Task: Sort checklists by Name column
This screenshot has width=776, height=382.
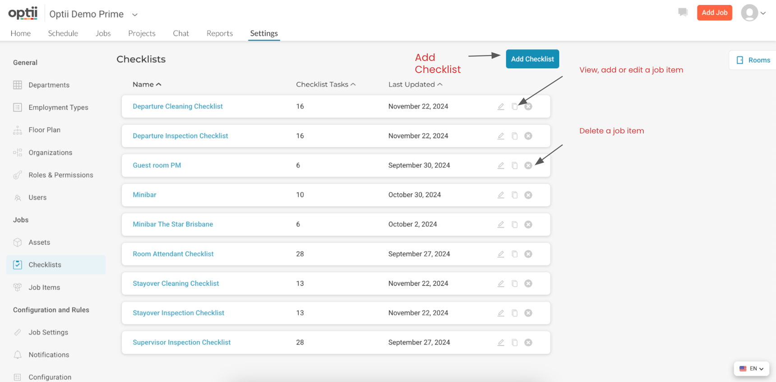Action: tap(147, 84)
